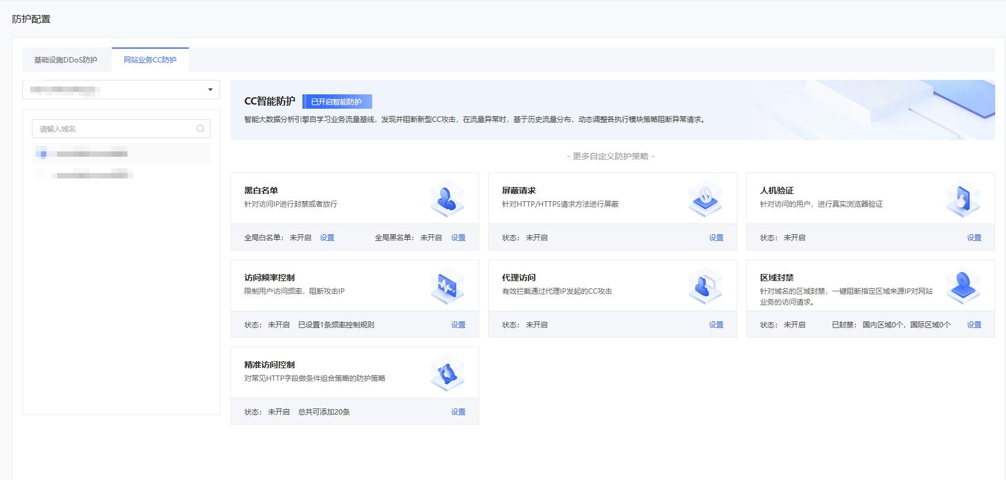Switch to 基础设施DDoS防护 tab
Viewport: 1006px width, 480px height.
coord(66,60)
